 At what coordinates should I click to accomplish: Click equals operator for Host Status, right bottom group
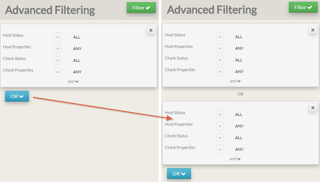coord(220,114)
